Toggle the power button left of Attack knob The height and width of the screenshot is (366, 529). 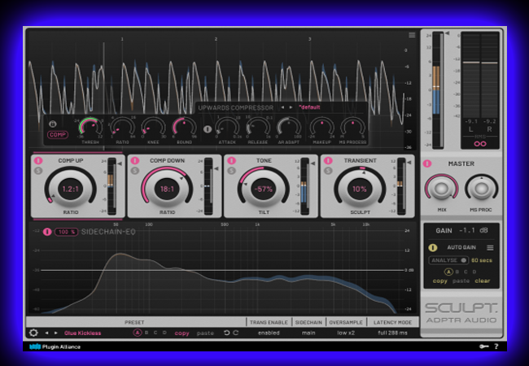coord(208,129)
